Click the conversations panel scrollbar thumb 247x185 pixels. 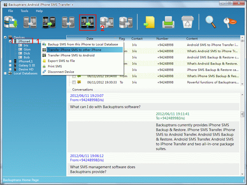(x=242, y=114)
